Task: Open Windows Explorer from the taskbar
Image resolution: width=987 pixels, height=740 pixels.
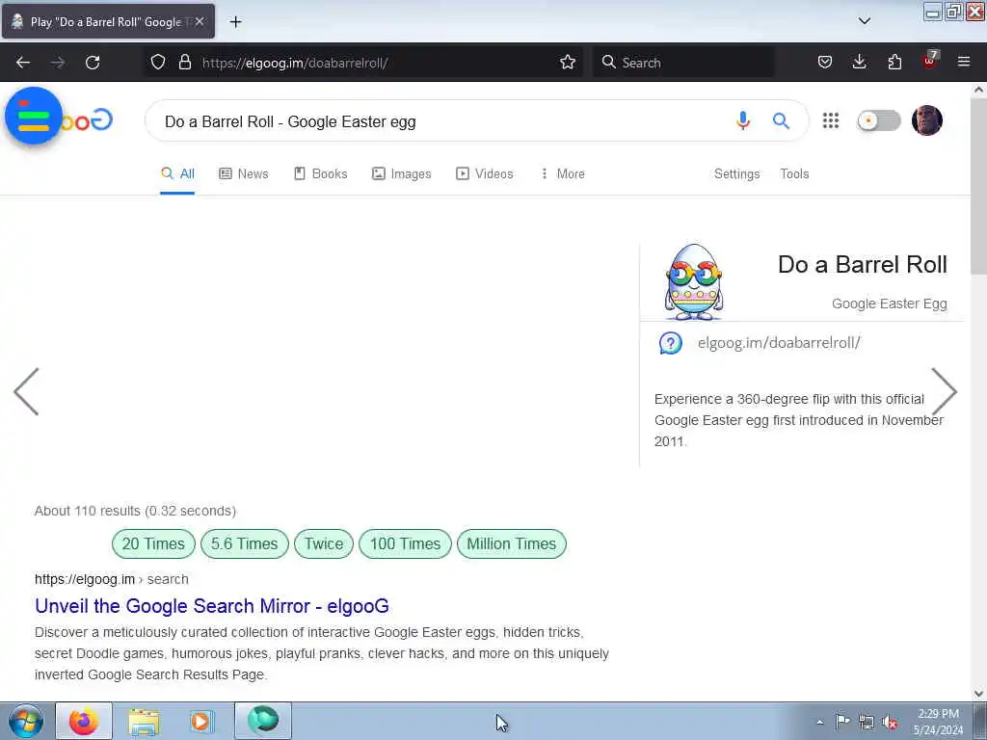Action: pos(143,721)
